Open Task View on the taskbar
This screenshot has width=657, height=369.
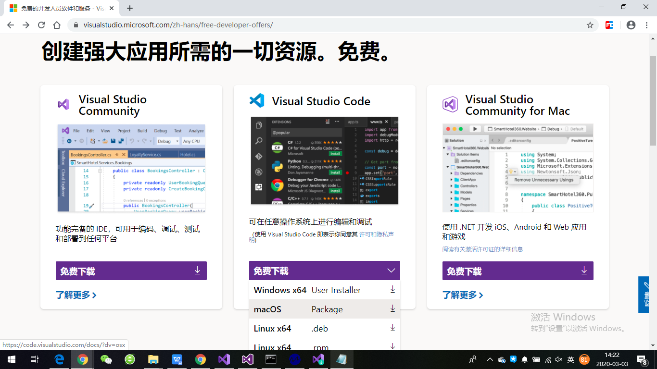tap(35, 359)
